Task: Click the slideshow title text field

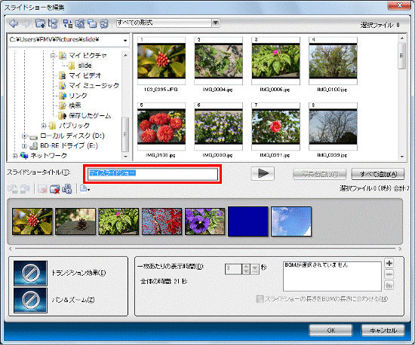Action: tap(152, 174)
